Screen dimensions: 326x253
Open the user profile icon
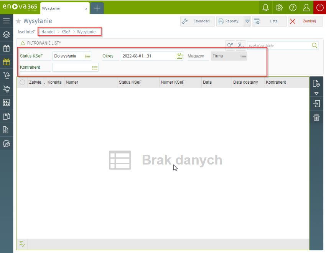306,8
